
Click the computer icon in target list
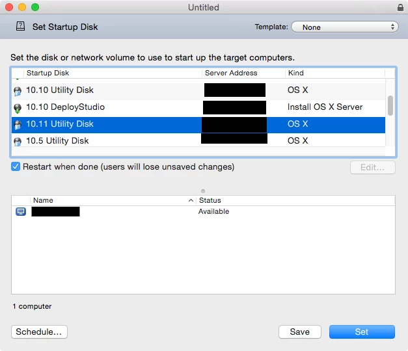click(21, 211)
